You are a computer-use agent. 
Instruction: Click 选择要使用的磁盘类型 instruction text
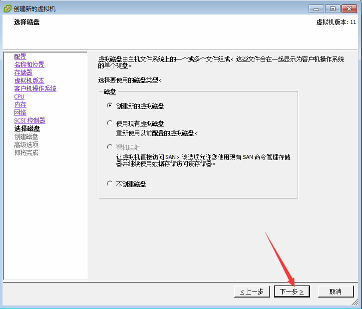[130, 80]
